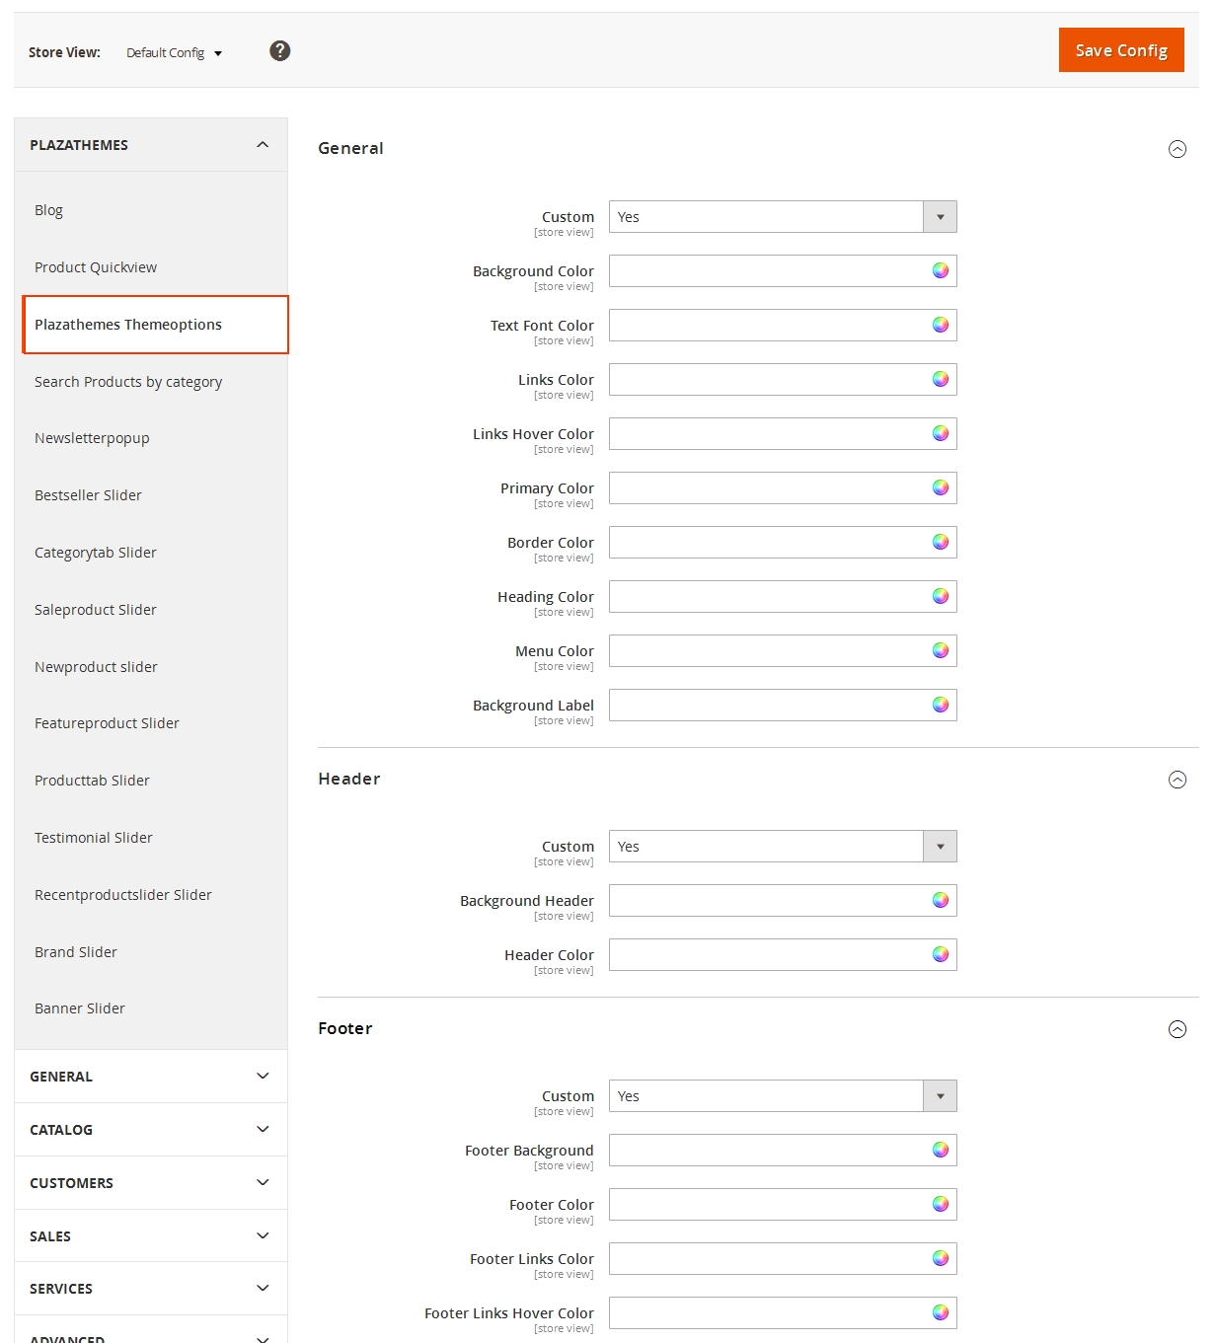Image resolution: width=1215 pixels, height=1343 pixels.
Task: Open the Background Color picker wheel
Action: coord(940,270)
